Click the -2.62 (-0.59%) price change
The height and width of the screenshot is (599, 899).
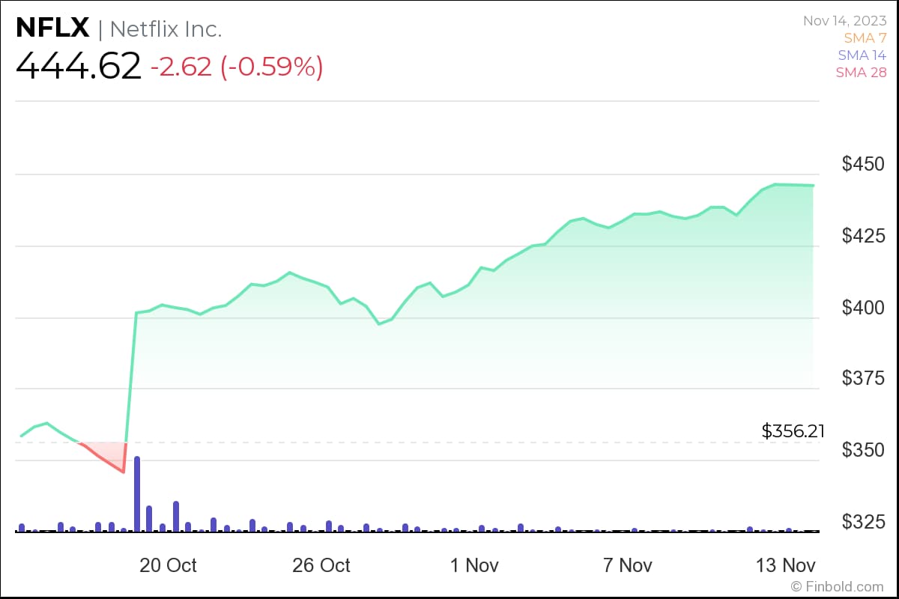(x=237, y=67)
